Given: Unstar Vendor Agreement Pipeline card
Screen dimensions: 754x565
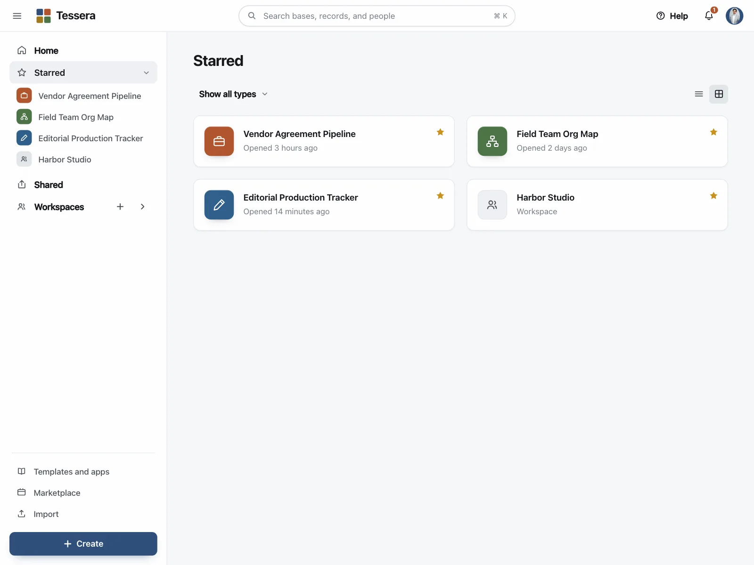Looking at the screenshot, I should point(440,132).
